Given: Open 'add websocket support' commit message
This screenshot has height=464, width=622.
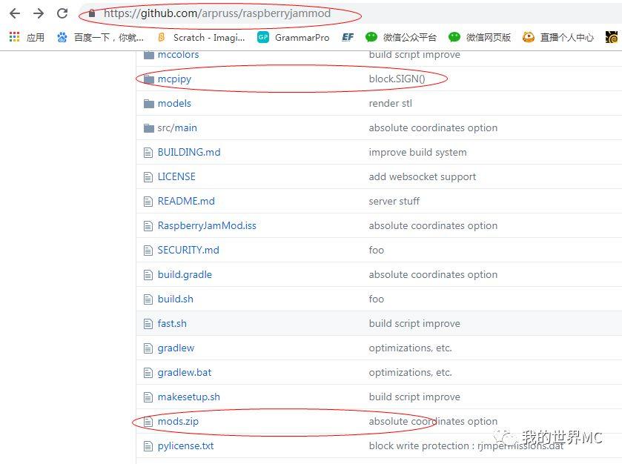Looking at the screenshot, I should tap(422, 176).
